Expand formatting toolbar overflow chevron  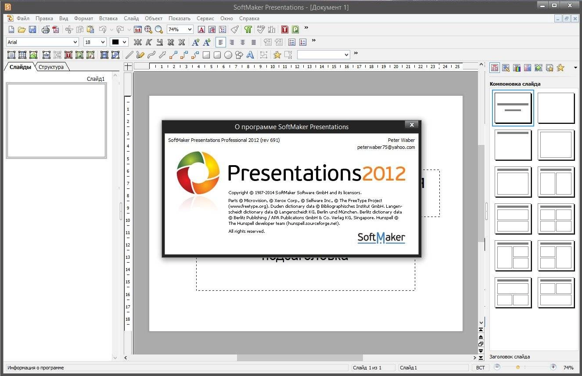click(313, 41)
